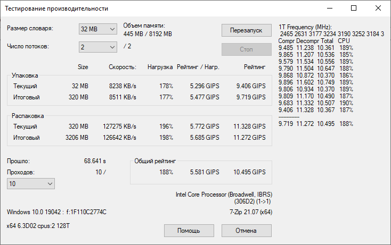Click the Распаковка group heading
Image resolution: width=391 pixels, height=245 pixels.
pos(28,115)
